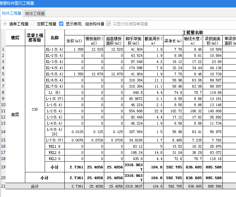This screenshot has width=236, height=197.
Task: Click the 首层 floor cell
Action: [x=15, y=115]
